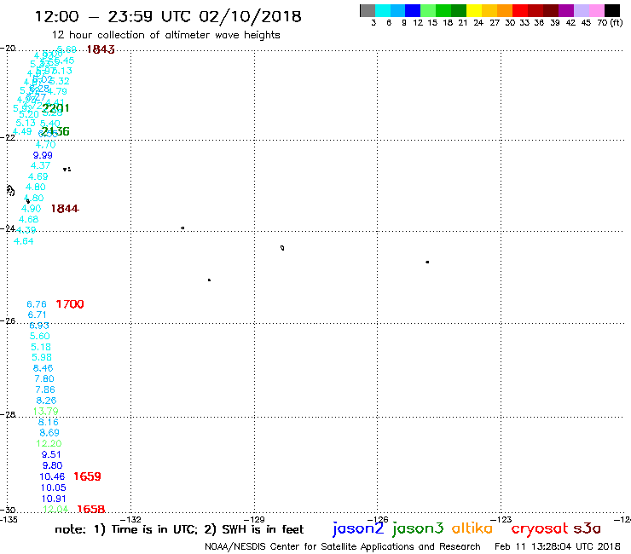Click the '9.51' wave height value
631x554 pixels.
click(x=51, y=454)
